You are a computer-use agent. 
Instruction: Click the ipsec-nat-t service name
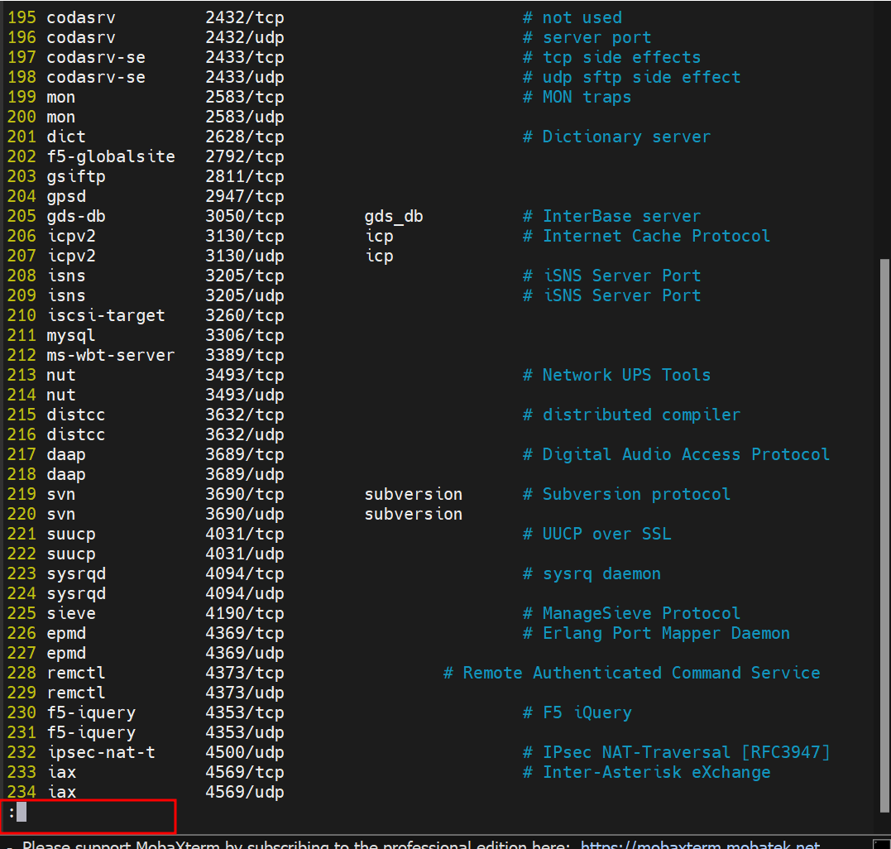(101, 752)
